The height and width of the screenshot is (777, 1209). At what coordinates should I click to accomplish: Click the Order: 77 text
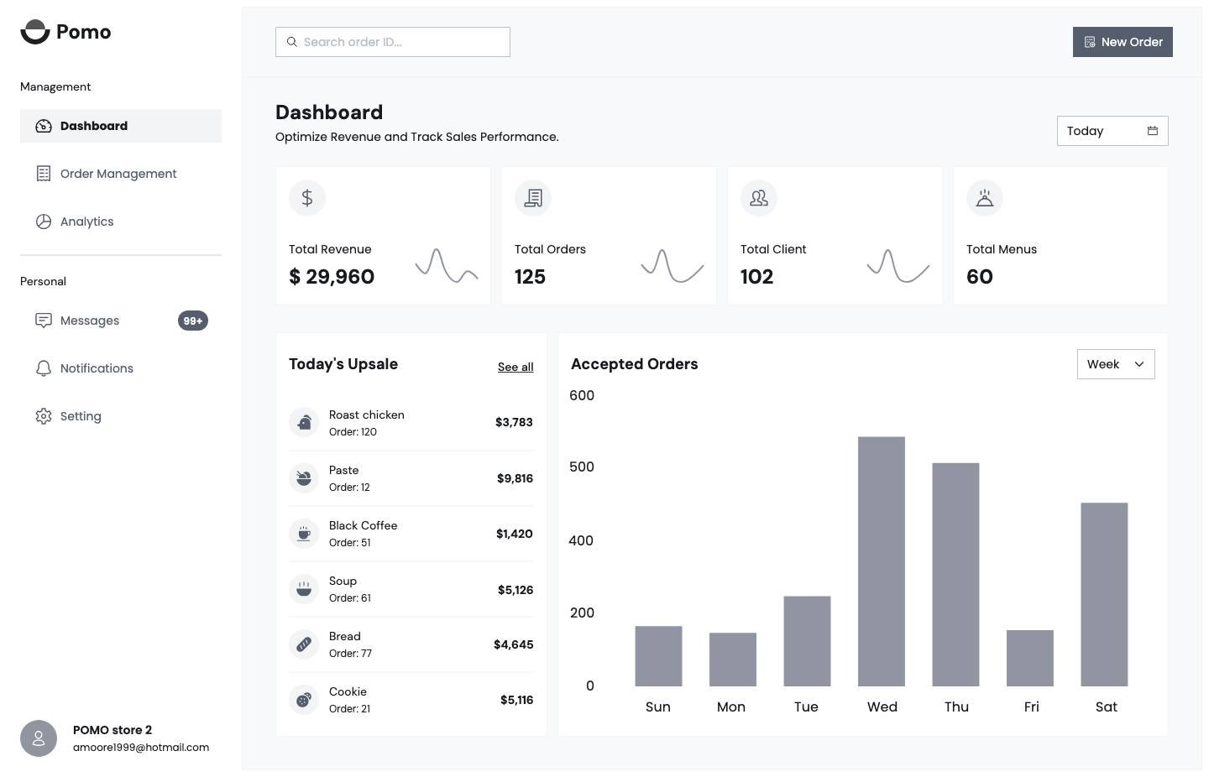[350, 654]
